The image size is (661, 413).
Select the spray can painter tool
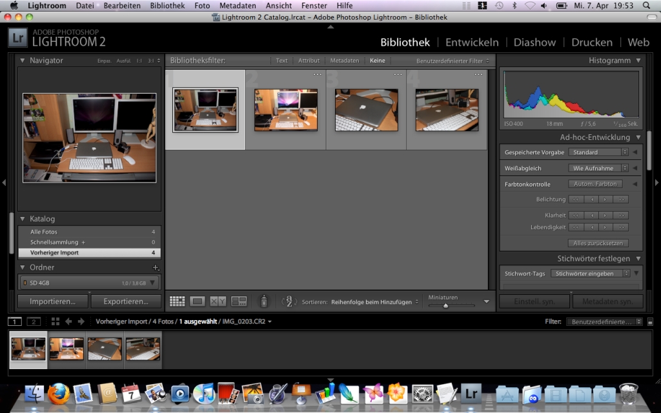coord(264,301)
